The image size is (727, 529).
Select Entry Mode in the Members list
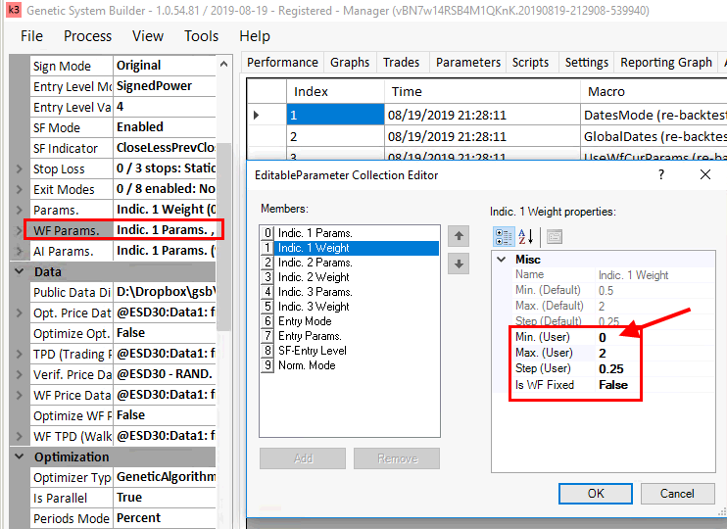tap(305, 321)
